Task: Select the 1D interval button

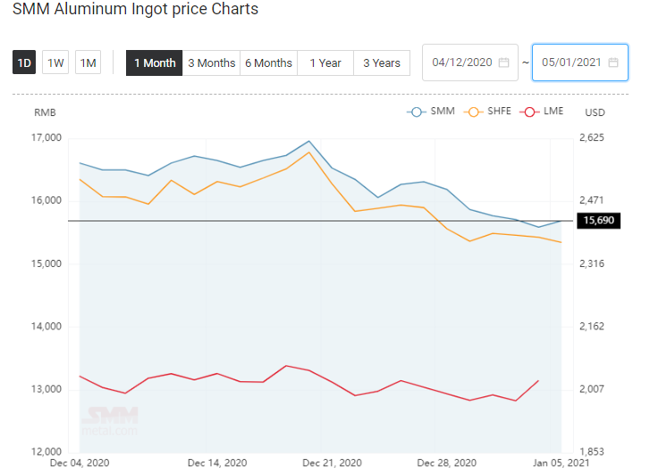Action: coord(24,62)
